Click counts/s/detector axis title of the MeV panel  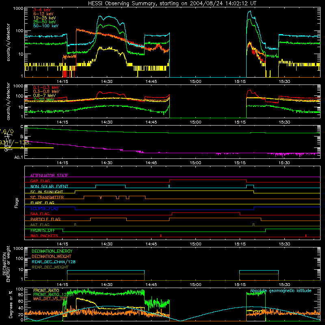click(x=8, y=101)
